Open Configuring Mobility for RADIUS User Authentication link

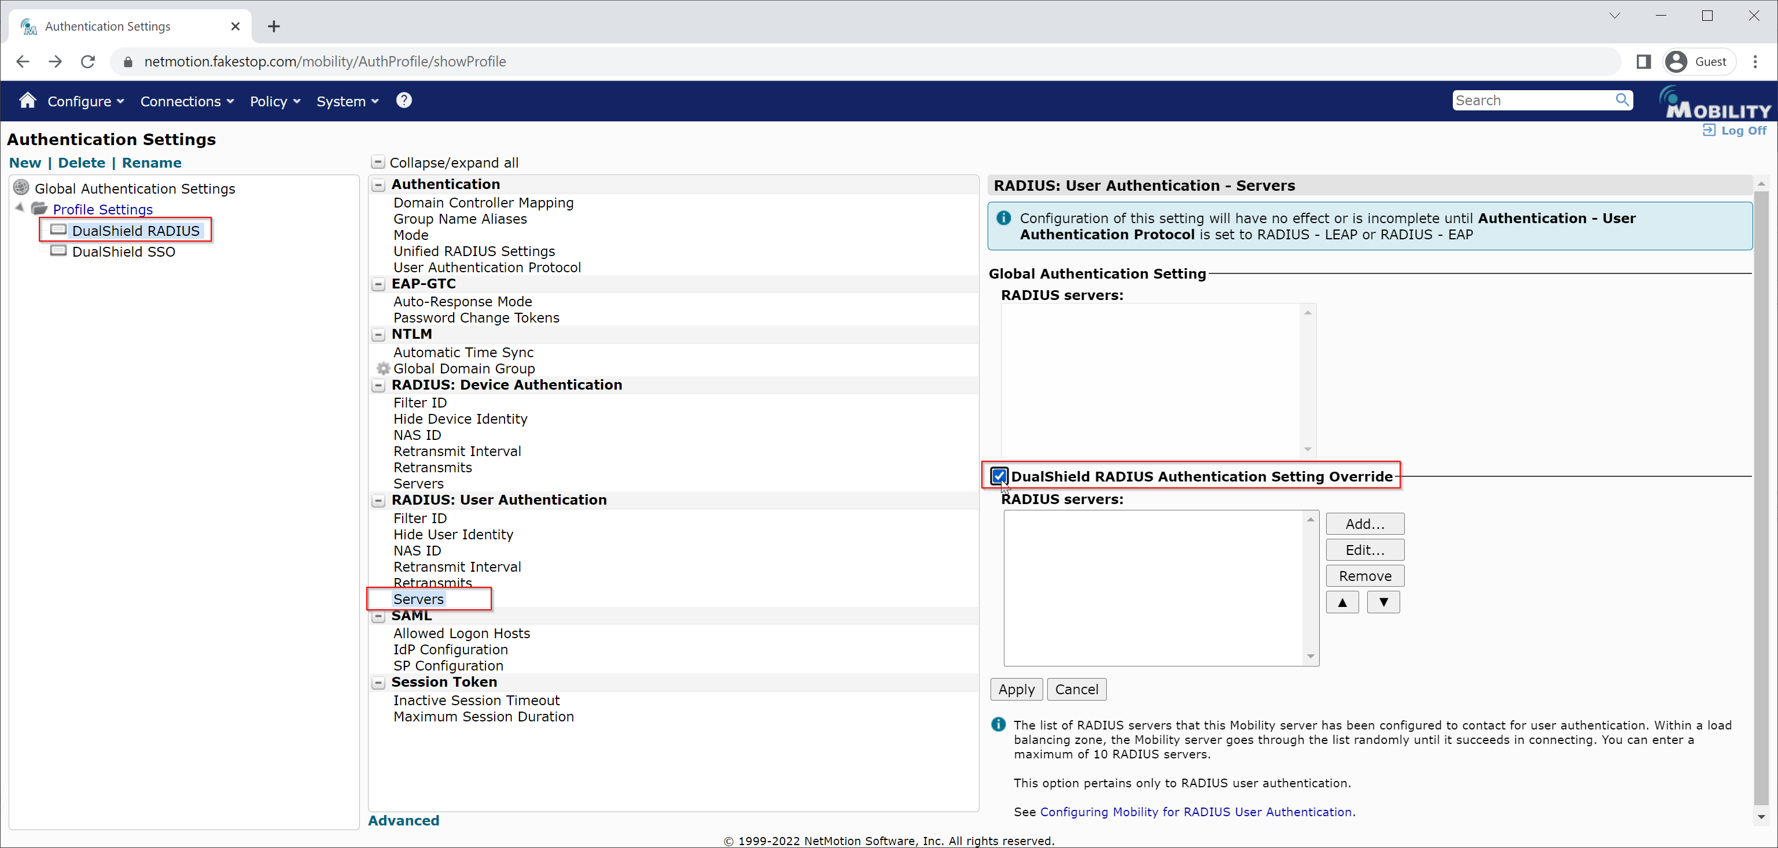click(x=1195, y=812)
